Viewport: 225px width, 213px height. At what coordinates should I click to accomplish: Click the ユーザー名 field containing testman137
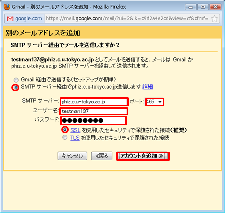94,111
